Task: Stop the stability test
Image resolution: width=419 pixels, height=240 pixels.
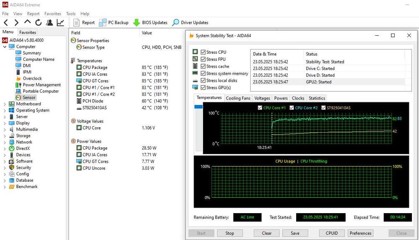Action: pyautogui.click(x=230, y=233)
